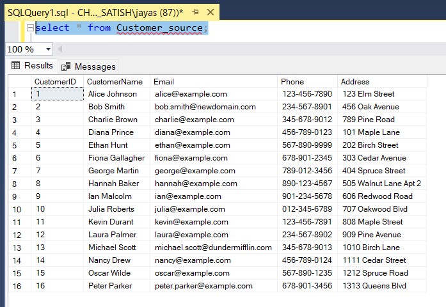
Task: Select row header number 8
Action: [x=20, y=184]
